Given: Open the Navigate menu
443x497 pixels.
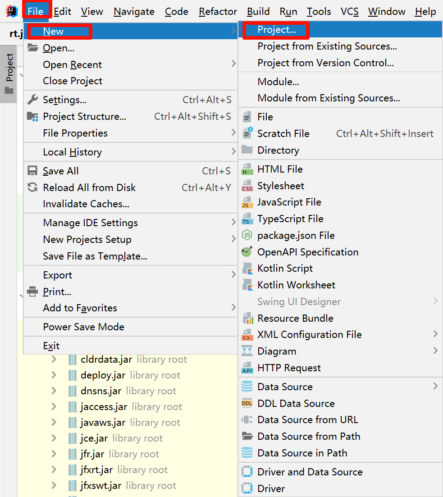Looking at the screenshot, I should pyautogui.click(x=134, y=12).
